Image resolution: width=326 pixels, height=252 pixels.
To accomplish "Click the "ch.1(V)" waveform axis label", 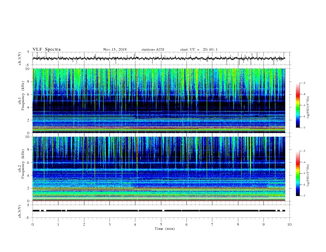I will 20,58.
